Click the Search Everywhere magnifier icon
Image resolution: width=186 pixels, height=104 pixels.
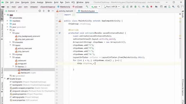[178, 7]
